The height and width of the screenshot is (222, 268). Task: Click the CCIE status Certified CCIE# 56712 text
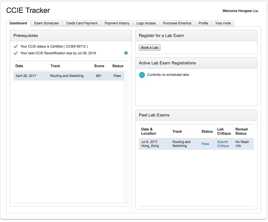coord(54,46)
